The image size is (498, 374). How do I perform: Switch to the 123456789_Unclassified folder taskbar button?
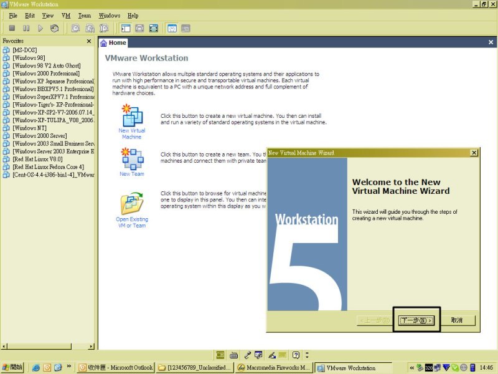click(x=195, y=368)
